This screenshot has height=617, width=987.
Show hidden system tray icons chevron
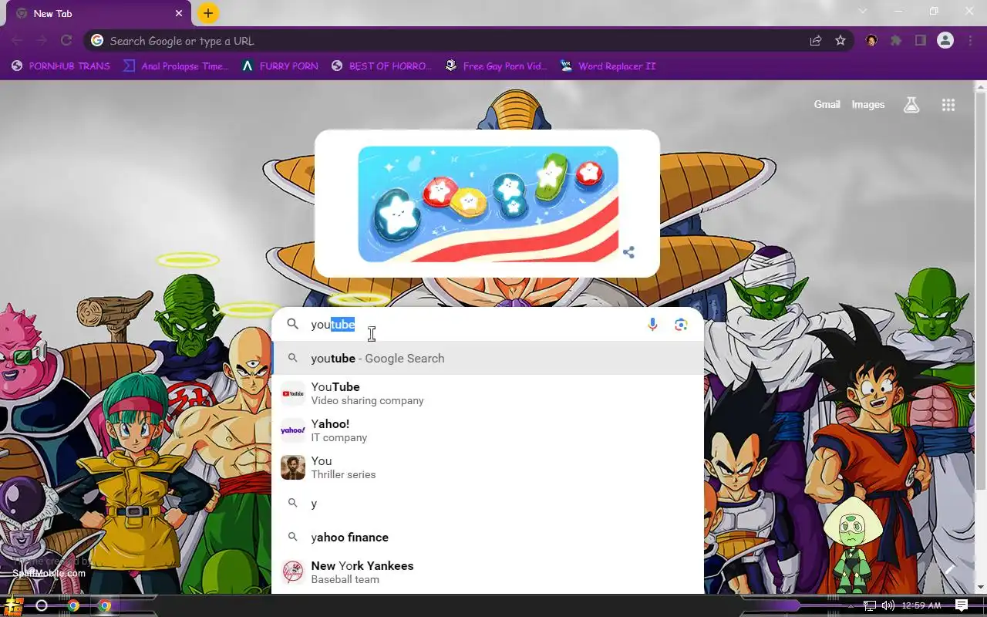[x=851, y=606]
